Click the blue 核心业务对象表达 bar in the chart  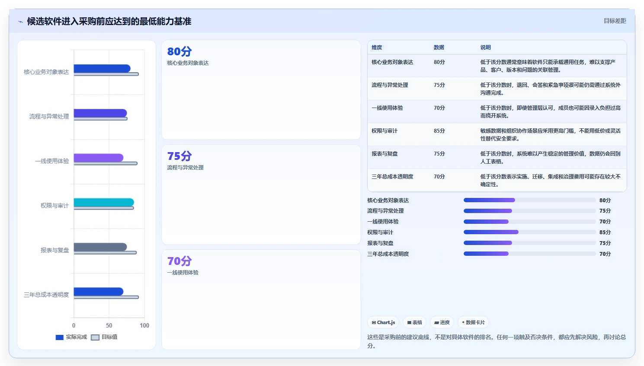102,68
